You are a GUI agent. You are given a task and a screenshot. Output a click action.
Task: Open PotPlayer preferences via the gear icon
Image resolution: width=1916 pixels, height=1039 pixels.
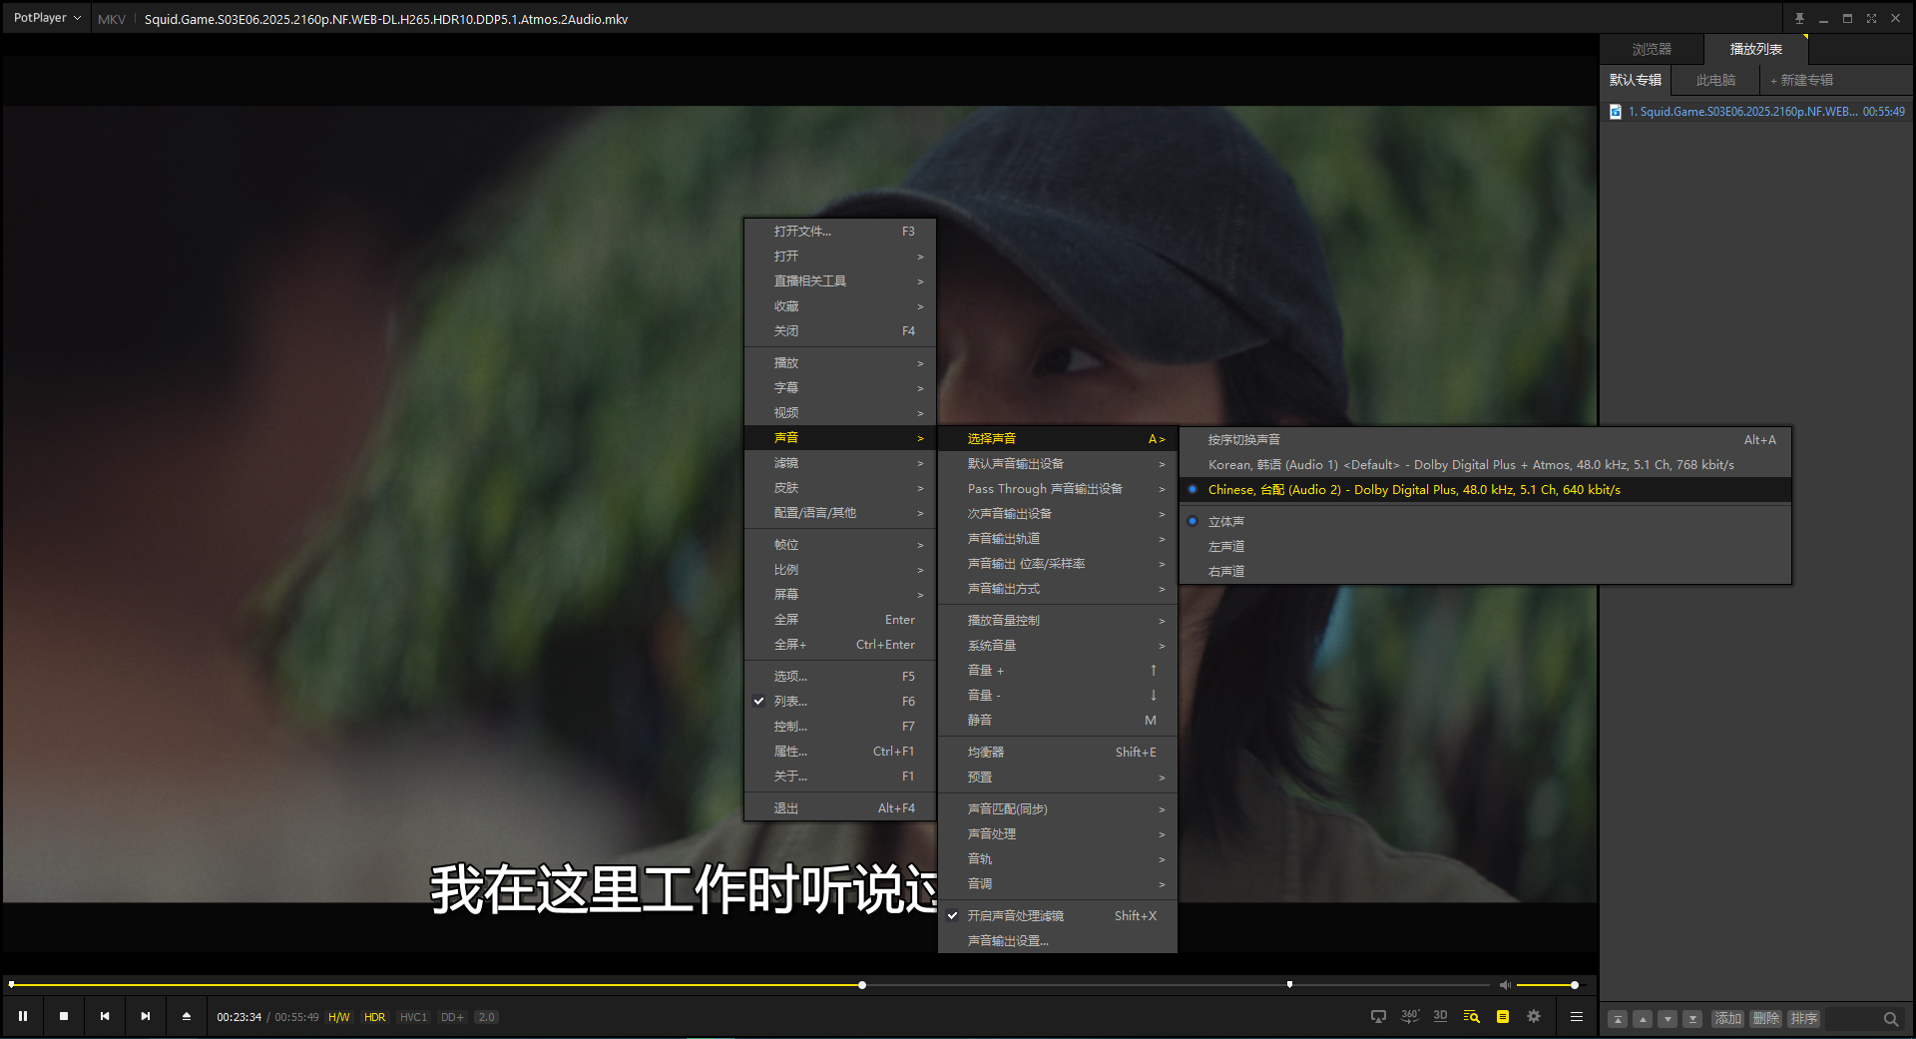tap(1534, 1016)
